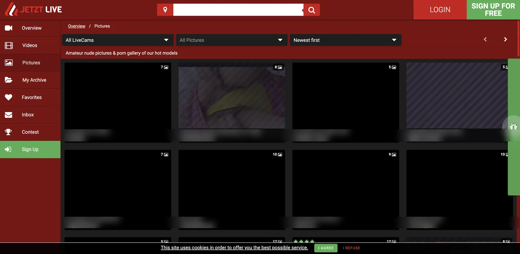Click the LOGIN button
This screenshot has width=520, height=254.
point(440,10)
